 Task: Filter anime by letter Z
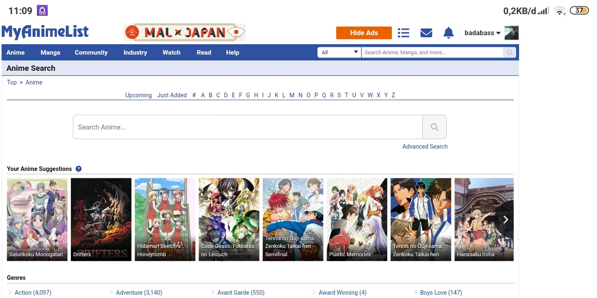393,95
